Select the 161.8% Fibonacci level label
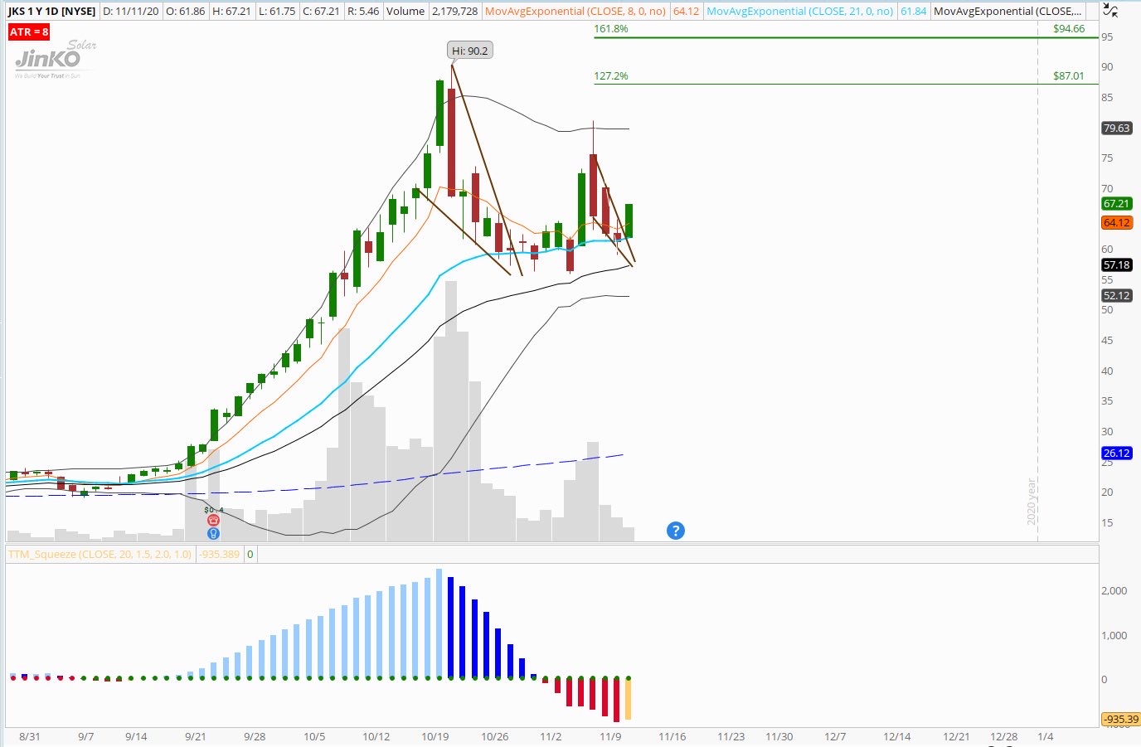 (x=611, y=29)
